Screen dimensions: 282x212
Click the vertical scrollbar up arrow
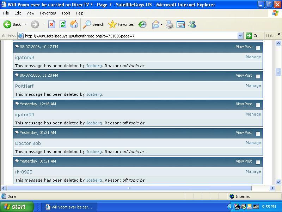[278, 43]
